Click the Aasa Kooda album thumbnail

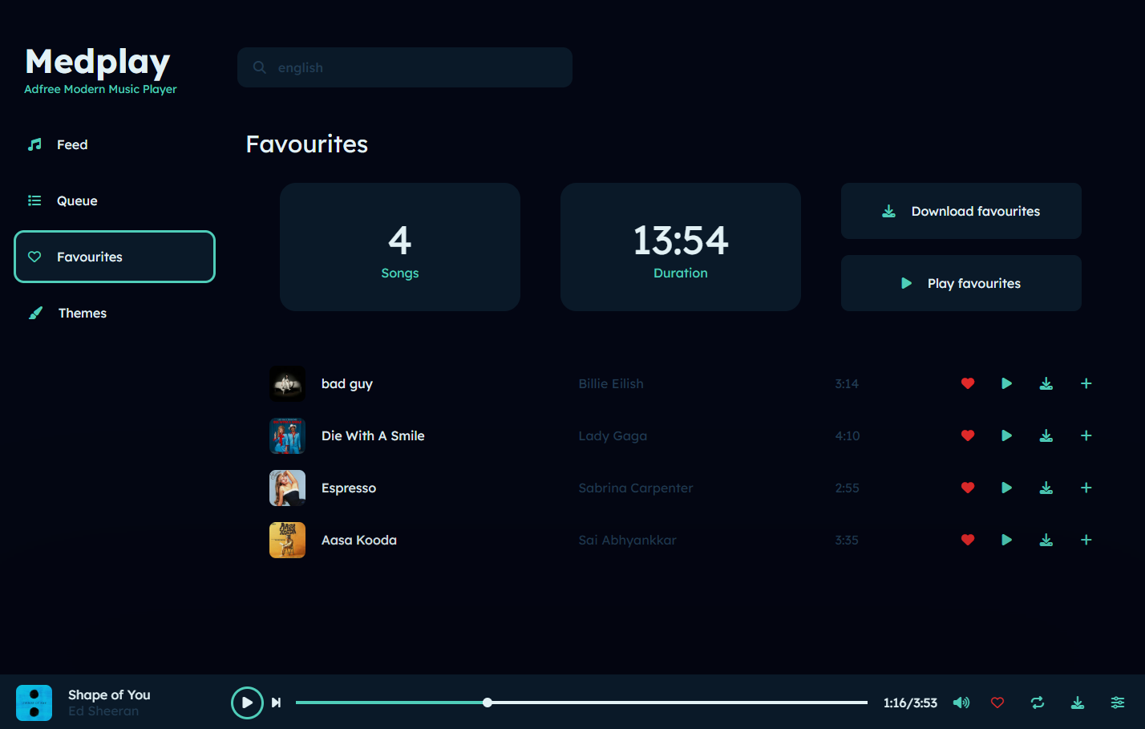click(x=287, y=540)
